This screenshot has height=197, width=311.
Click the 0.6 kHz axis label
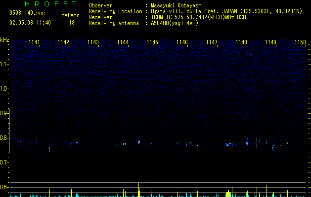[4, 187]
